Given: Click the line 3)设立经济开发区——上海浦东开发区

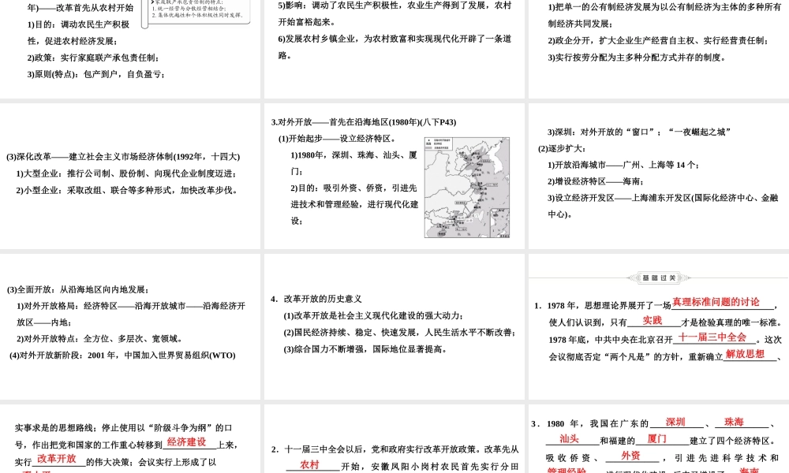Looking at the screenshot, I should pos(663,198).
